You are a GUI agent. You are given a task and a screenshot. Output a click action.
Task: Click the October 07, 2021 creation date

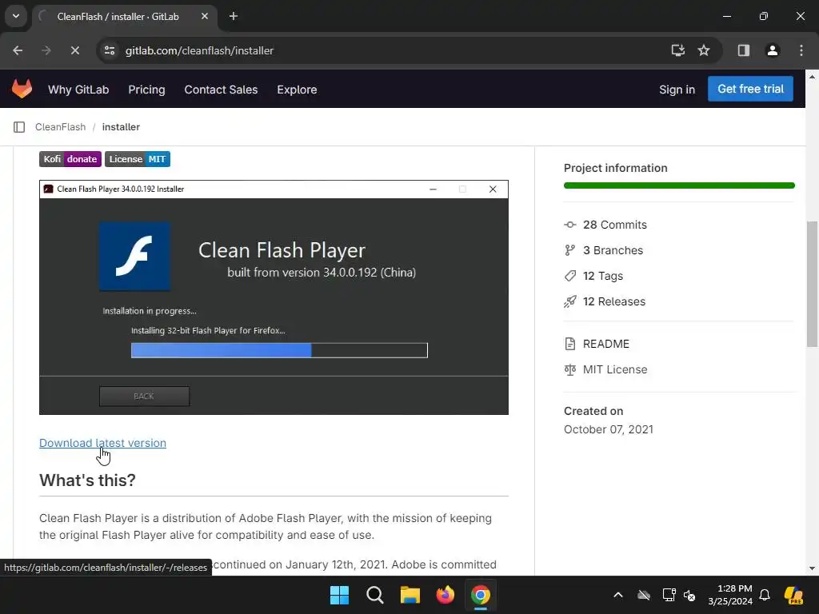click(x=609, y=429)
